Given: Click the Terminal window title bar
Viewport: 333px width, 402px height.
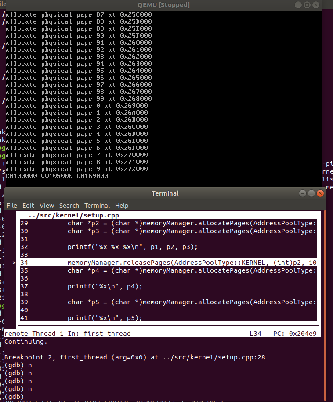Looking at the screenshot, I should click(x=165, y=193).
